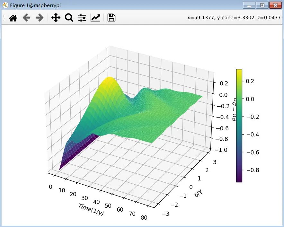The image size is (284, 227).
Task: Click the 40 tick label on the Time axis
Action: (96, 202)
